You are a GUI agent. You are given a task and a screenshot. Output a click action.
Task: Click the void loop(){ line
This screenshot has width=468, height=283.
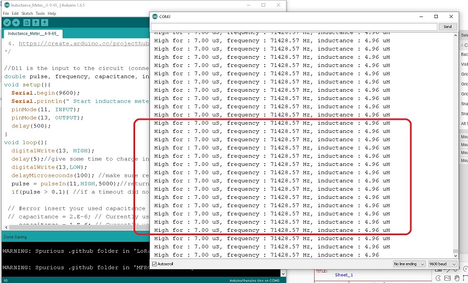26,143
